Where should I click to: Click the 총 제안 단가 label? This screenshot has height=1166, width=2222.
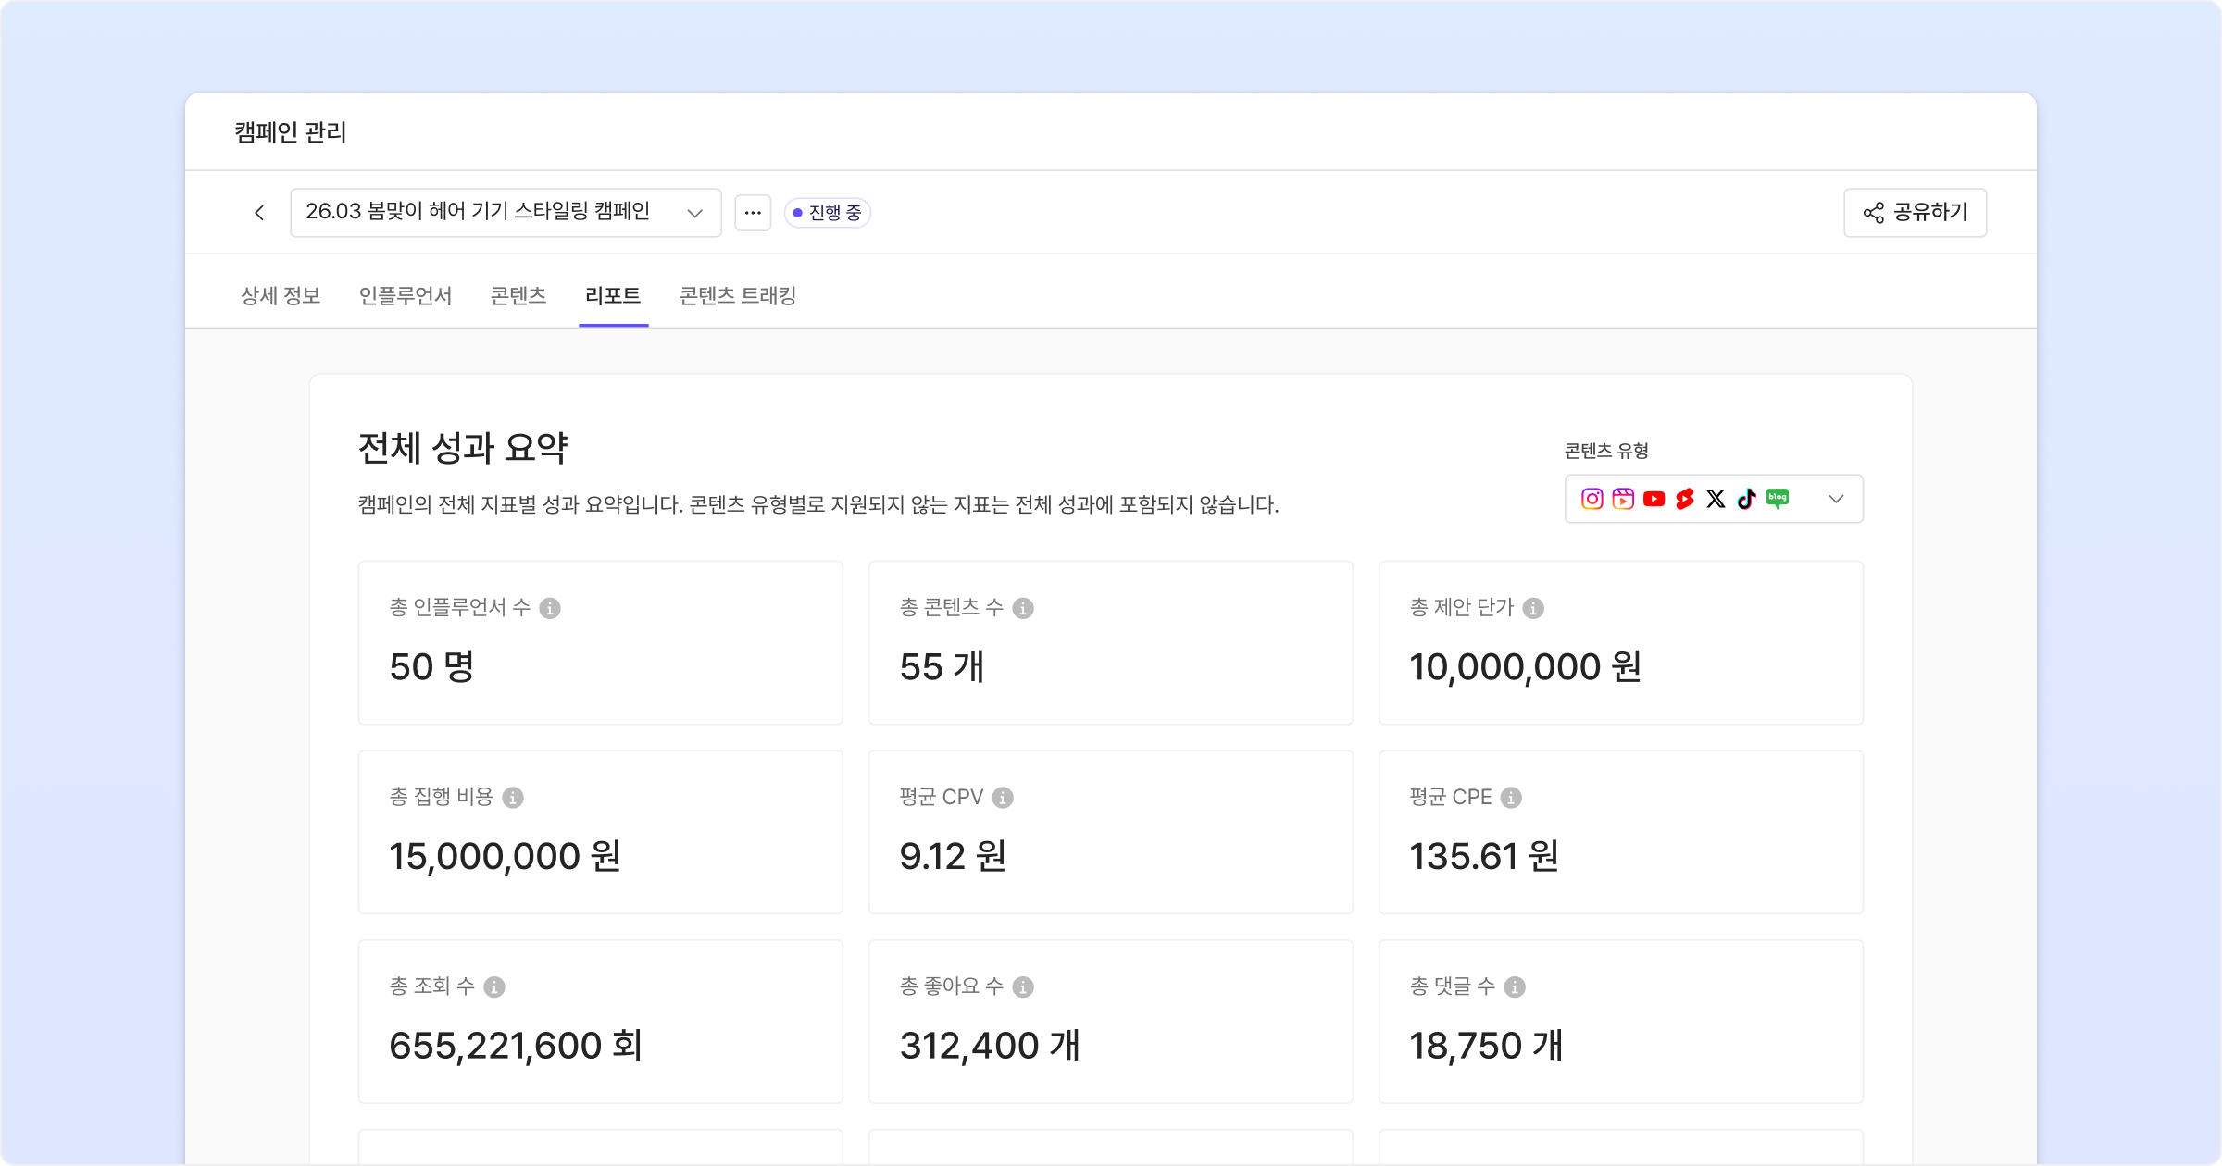tap(1462, 607)
